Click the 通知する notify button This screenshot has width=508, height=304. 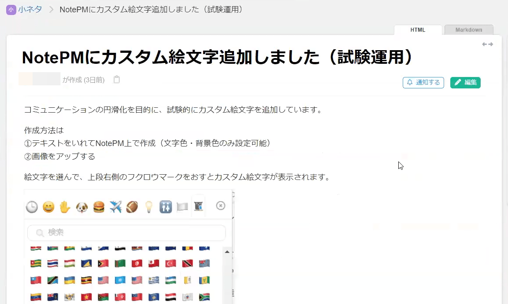(x=423, y=82)
